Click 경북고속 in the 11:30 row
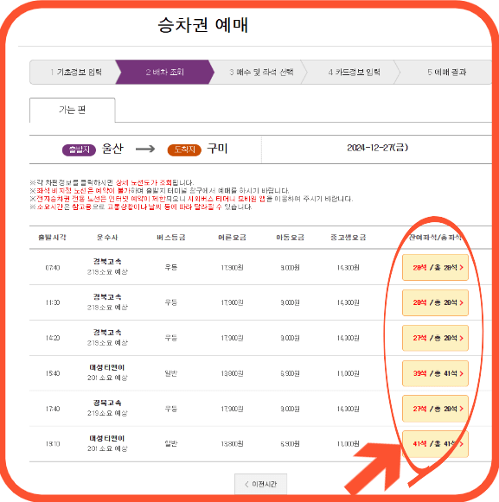Viewport: 499px width, 502px height. coord(107,296)
